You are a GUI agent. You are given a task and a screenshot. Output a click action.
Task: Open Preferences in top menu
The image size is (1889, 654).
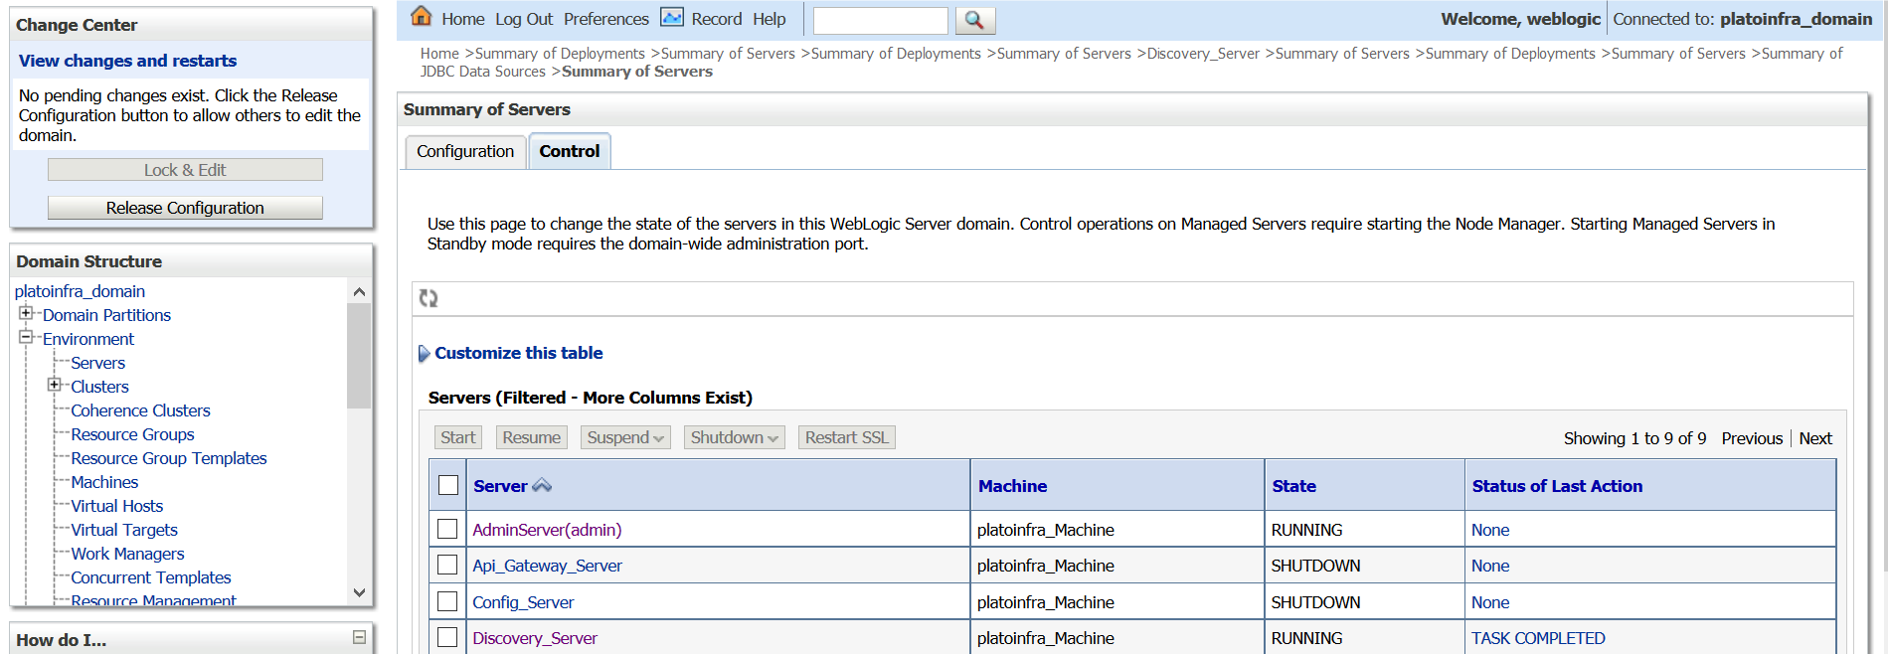pyautogui.click(x=606, y=19)
